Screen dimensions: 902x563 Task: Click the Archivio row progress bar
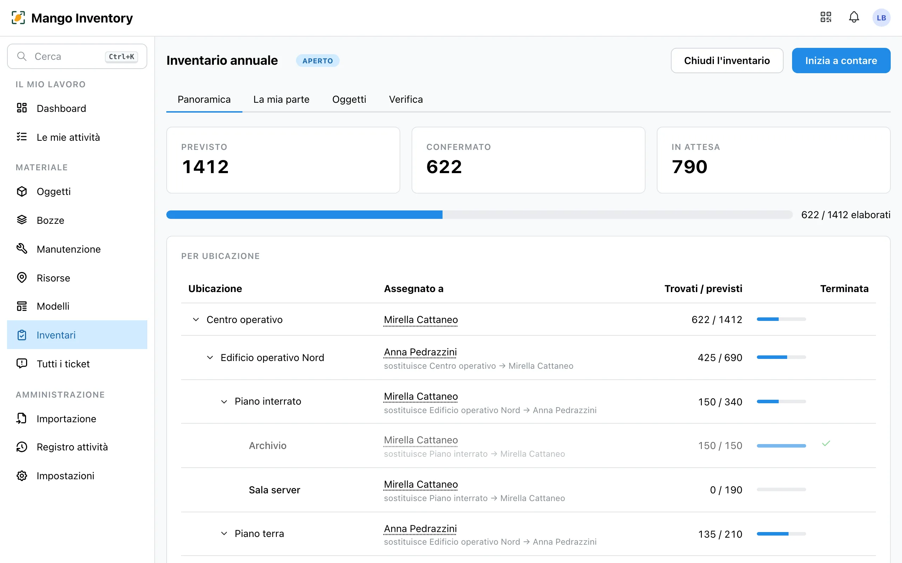(x=781, y=445)
